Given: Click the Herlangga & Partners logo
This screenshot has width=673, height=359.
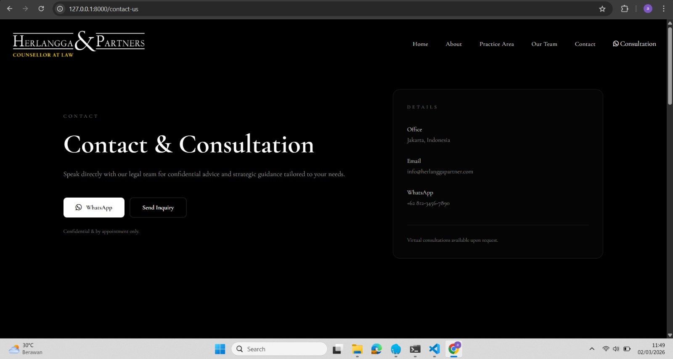Looking at the screenshot, I should (79, 44).
